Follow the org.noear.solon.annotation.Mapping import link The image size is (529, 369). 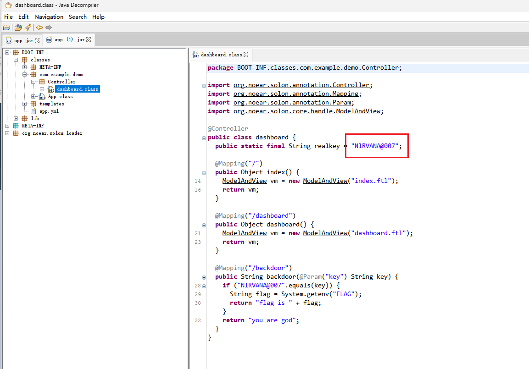tap(295, 94)
